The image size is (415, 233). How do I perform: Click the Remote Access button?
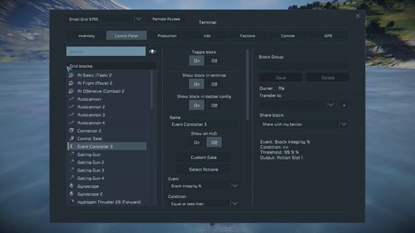click(166, 19)
